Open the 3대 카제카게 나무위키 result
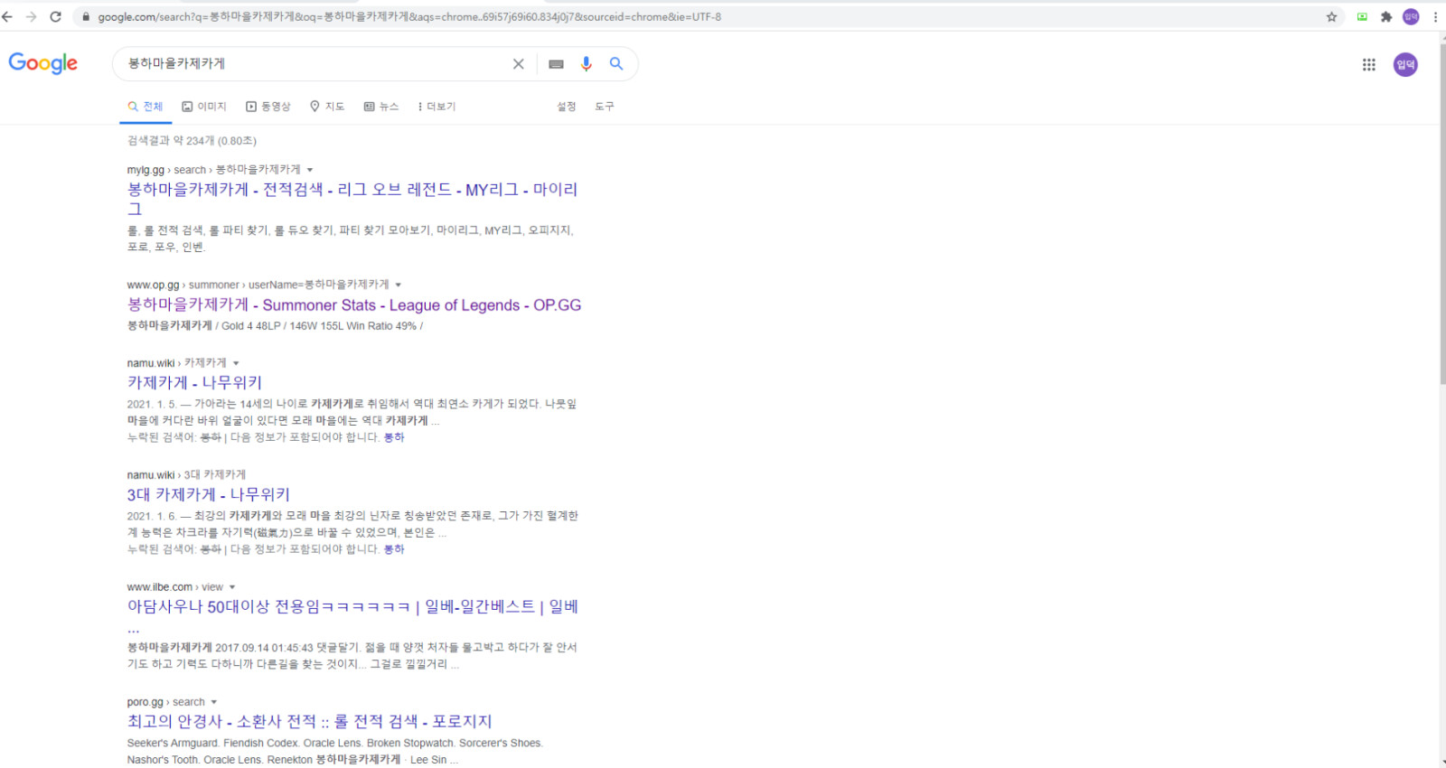This screenshot has height=768, width=1446. click(x=209, y=495)
